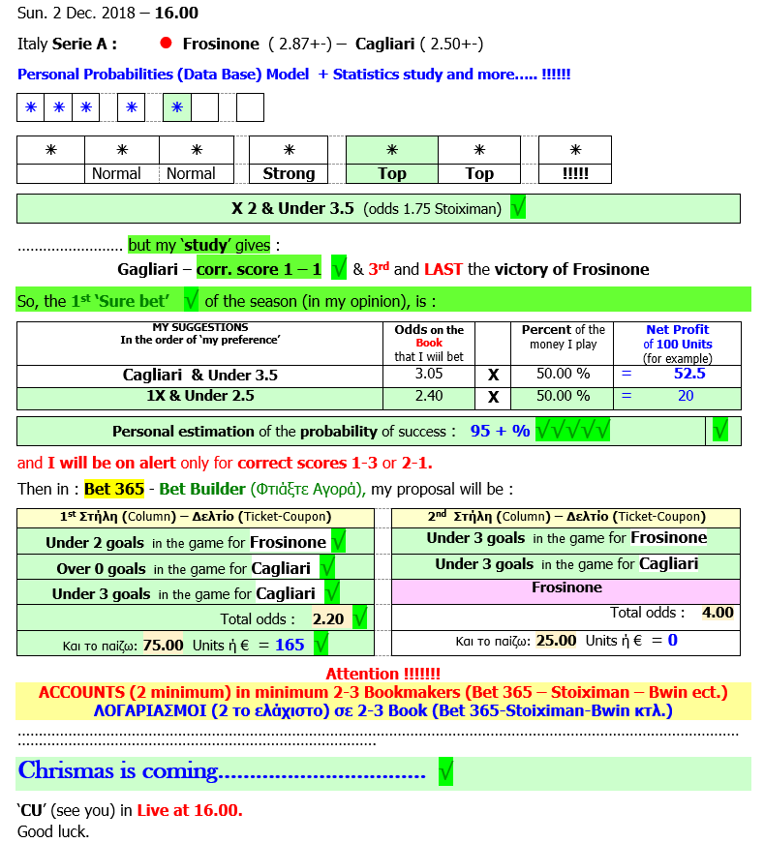Click the 2nd Στήλη (Column) header
The image size is (764, 843).
tap(566, 517)
